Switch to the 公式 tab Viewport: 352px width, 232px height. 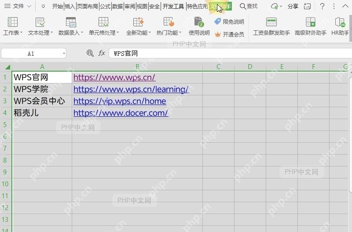tap(105, 6)
